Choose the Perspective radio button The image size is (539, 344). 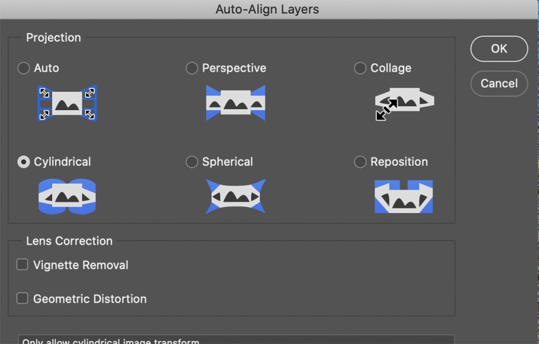pyautogui.click(x=192, y=68)
